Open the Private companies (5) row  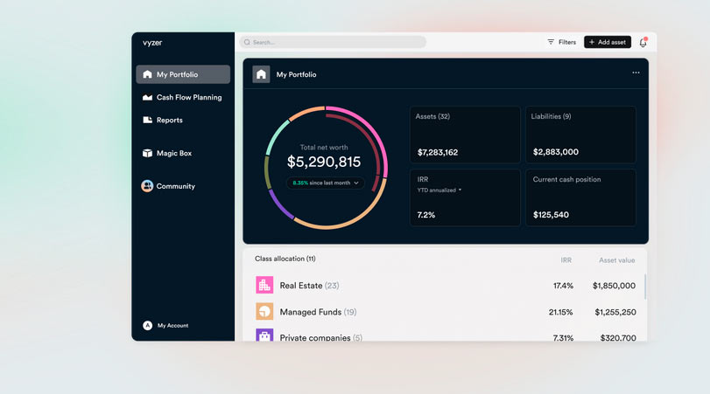coord(446,335)
